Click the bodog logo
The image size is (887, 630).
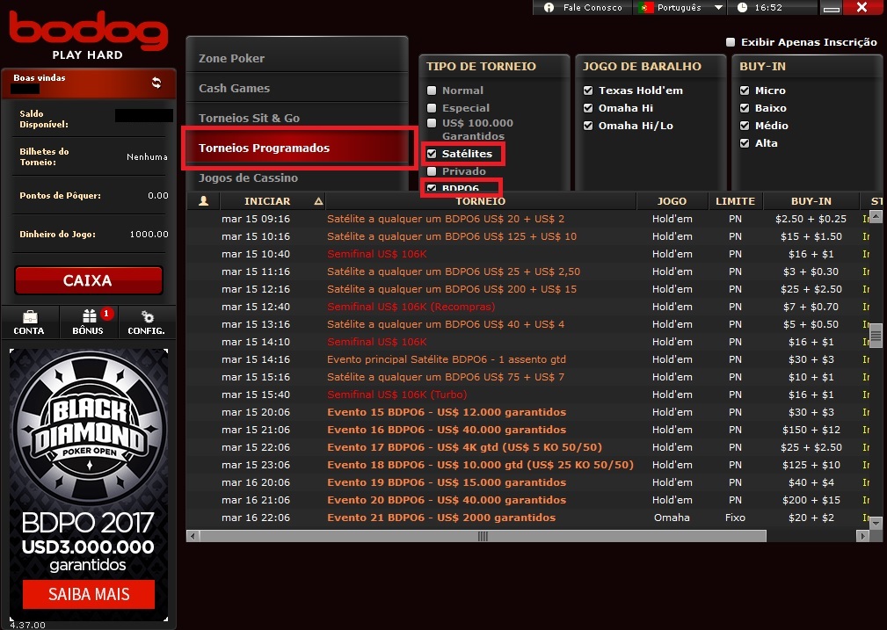click(89, 30)
